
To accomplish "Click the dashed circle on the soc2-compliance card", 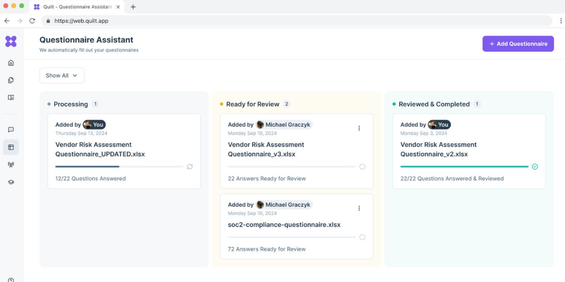I will [x=362, y=237].
